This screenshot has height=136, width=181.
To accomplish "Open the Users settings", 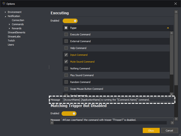I will coord(11,45).
